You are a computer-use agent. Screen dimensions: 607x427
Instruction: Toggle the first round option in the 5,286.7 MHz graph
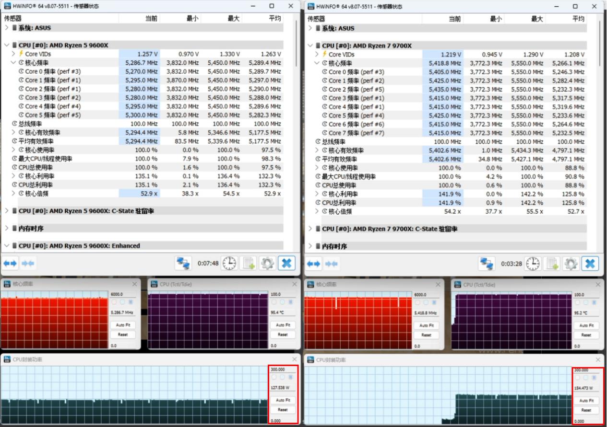click(x=114, y=302)
